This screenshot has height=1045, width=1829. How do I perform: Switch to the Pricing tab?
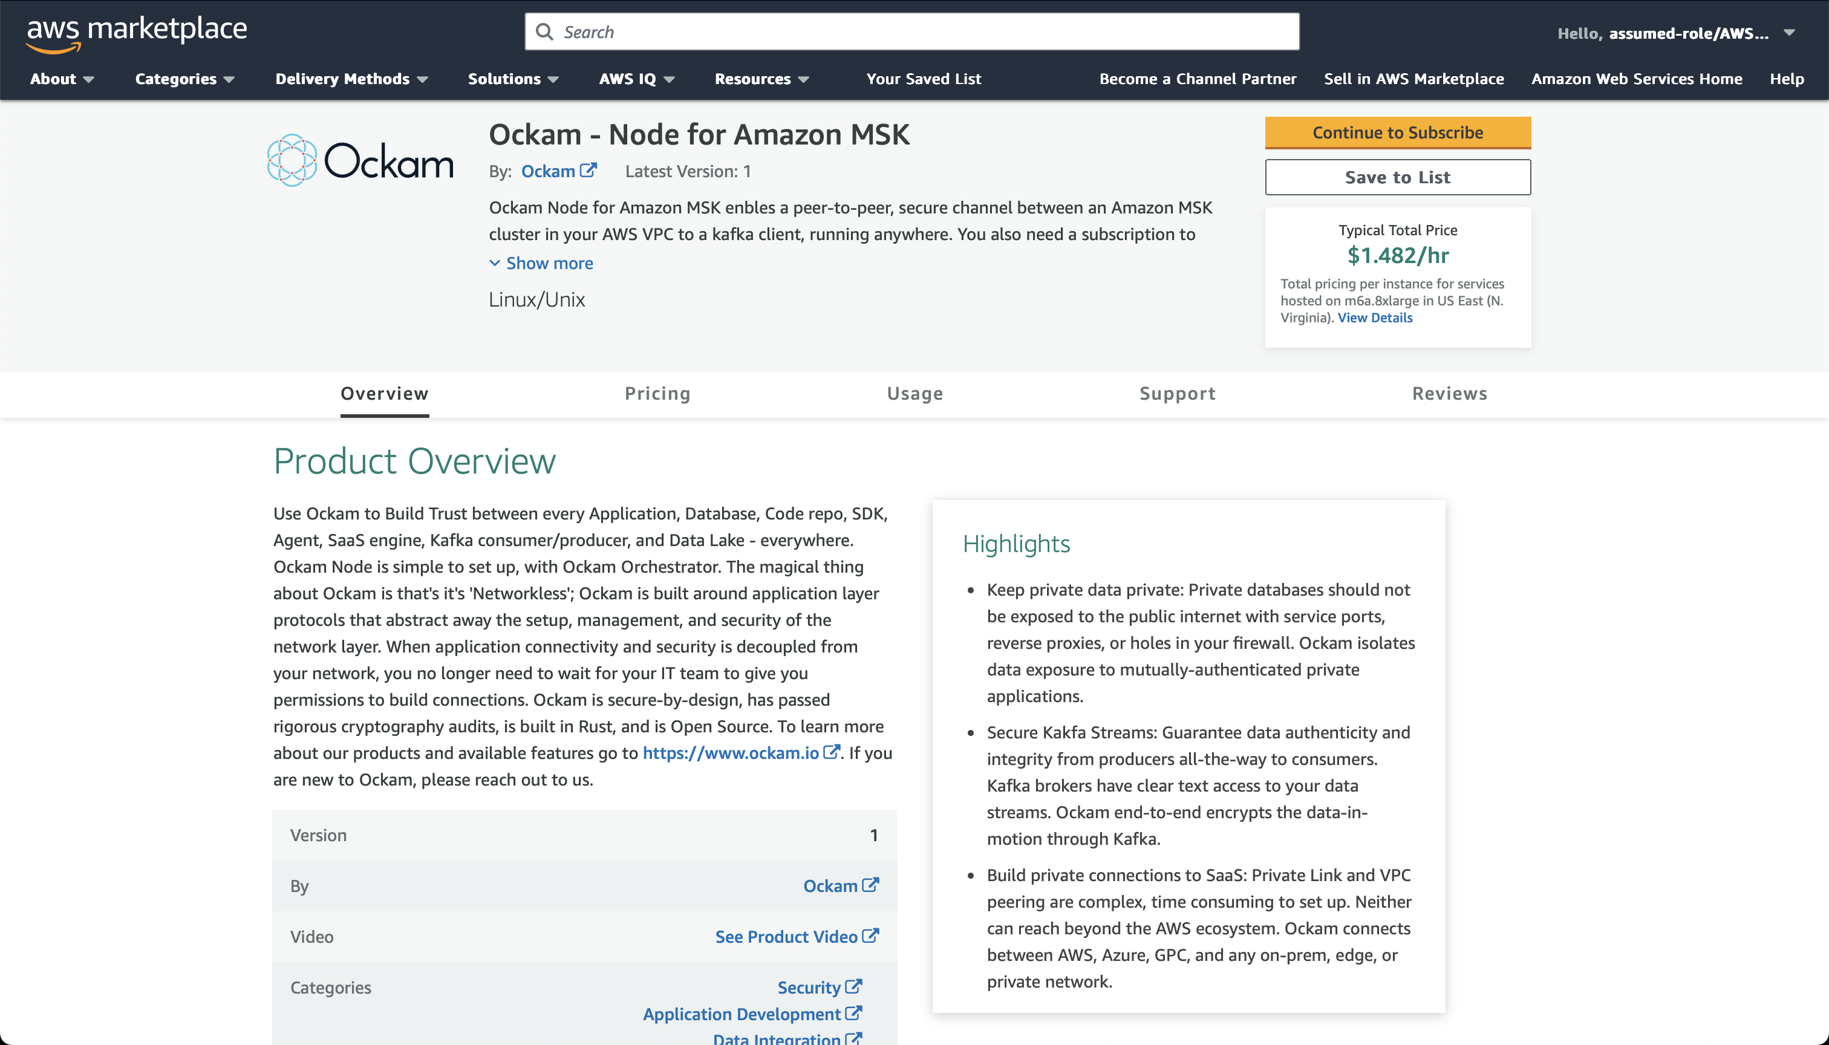click(x=657, y=393)
